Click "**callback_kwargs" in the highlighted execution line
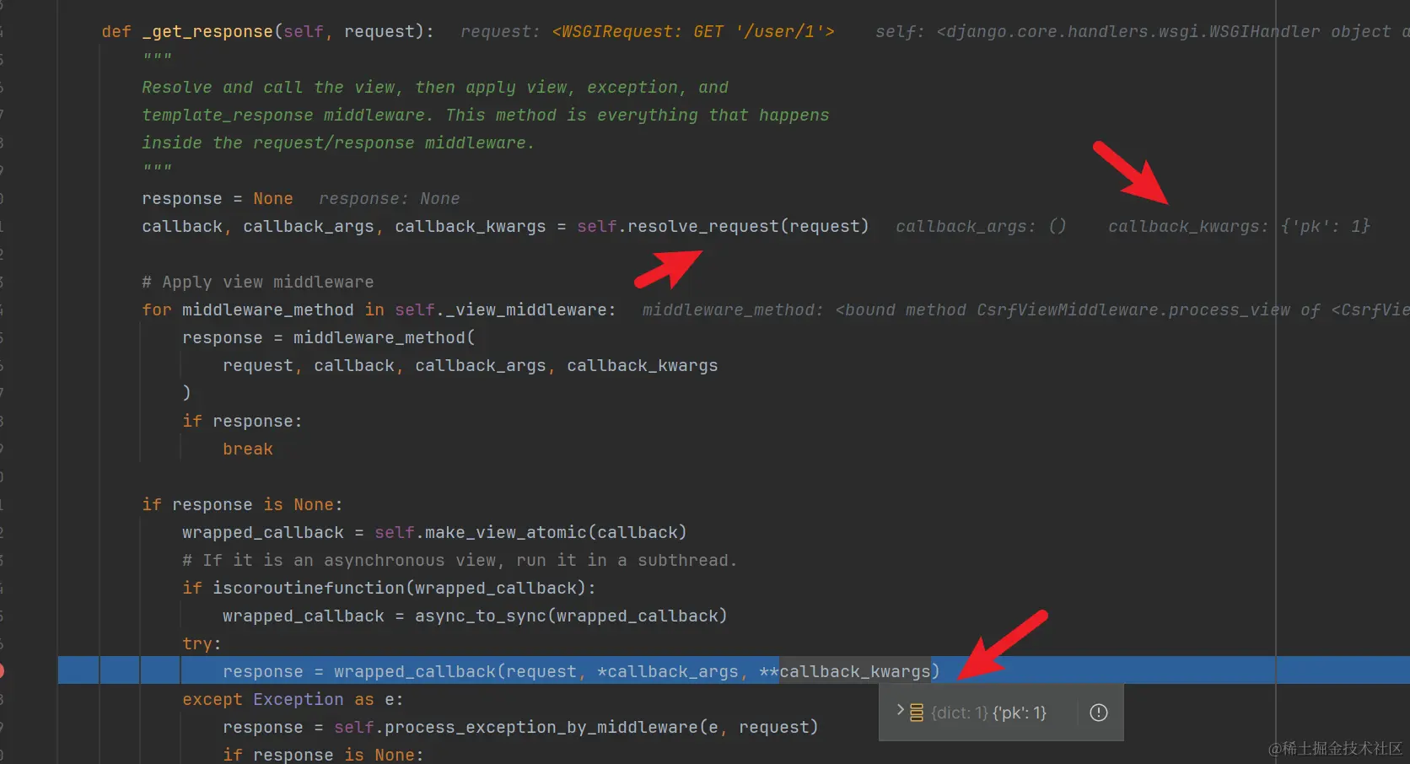The height and width of the screenshot is (764, 1410). pyautogui.click(x=845, y=671)
